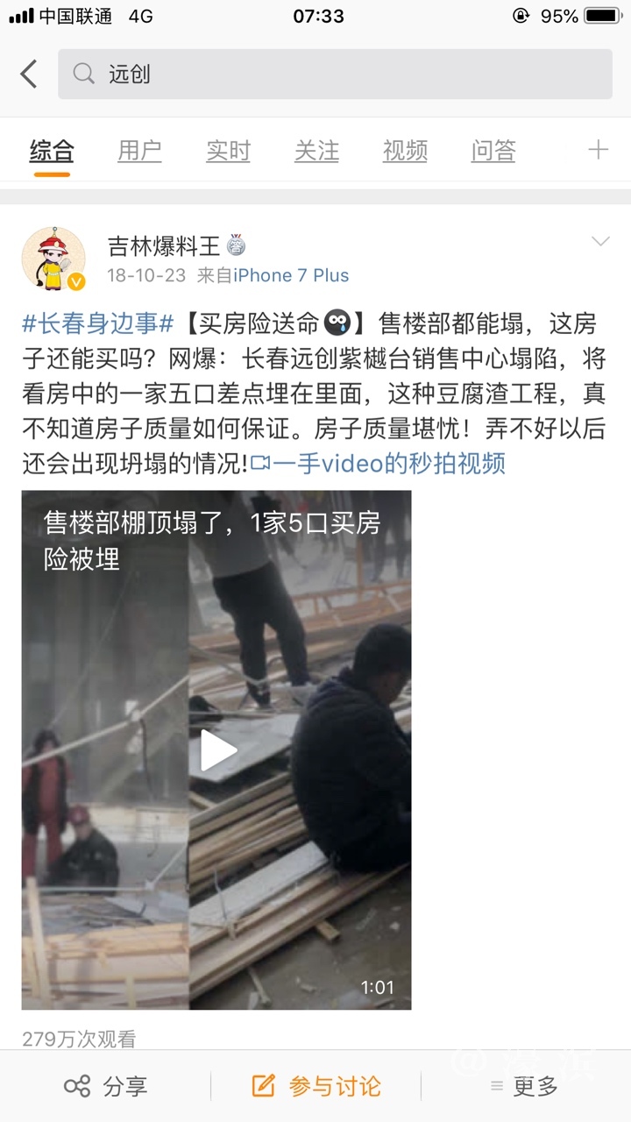
Task: Expand the post options chevron
Action: [x=600, y=241]
